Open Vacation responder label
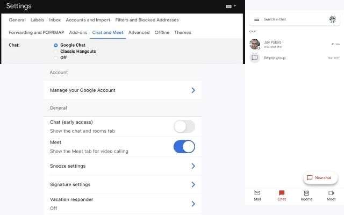This screenshot has width=344, height=215. [71, 199]
